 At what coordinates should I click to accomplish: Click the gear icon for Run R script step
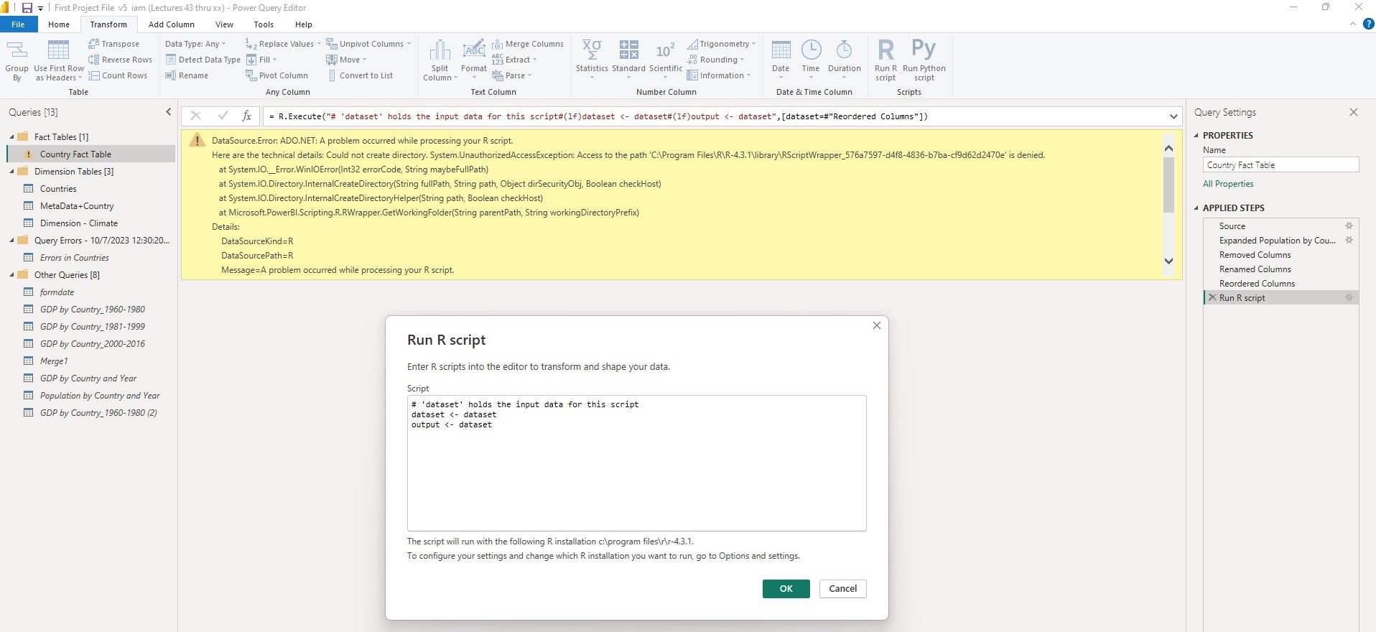1349,297
